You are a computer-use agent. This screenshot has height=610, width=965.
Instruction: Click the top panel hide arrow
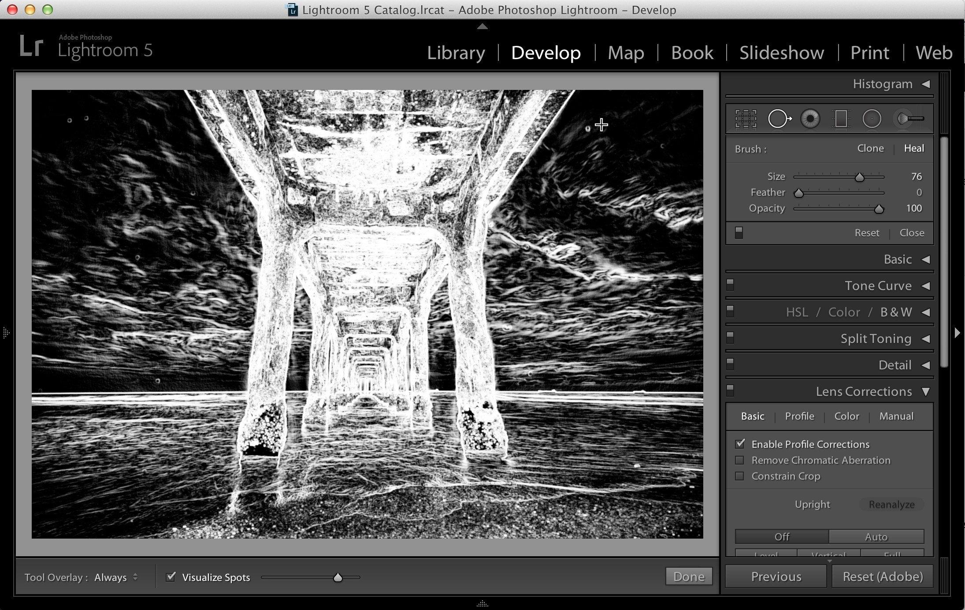[x=482, y=26]
